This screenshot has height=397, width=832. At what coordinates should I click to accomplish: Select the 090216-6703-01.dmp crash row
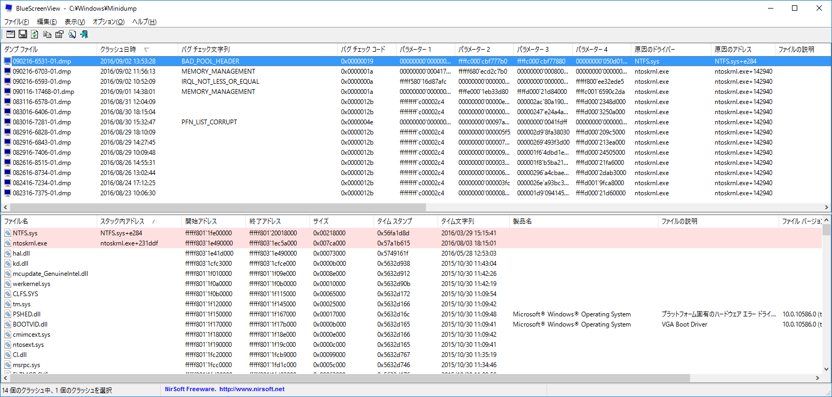[42, 72]
